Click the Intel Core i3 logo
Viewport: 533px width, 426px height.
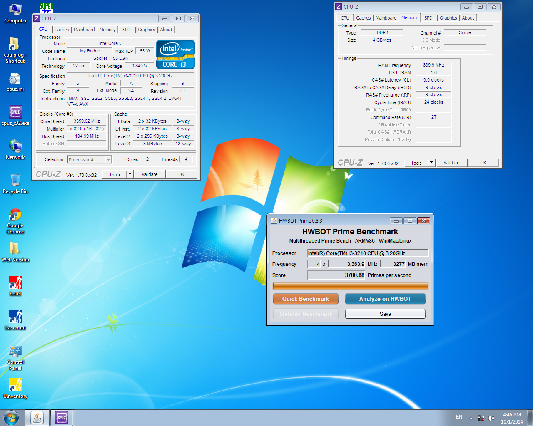pos(175,54)
